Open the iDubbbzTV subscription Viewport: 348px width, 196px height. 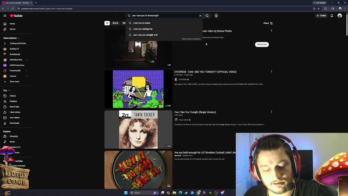(x=15, y=49)
